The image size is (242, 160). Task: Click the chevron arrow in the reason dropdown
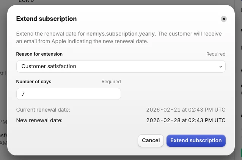tap(221, 67)
